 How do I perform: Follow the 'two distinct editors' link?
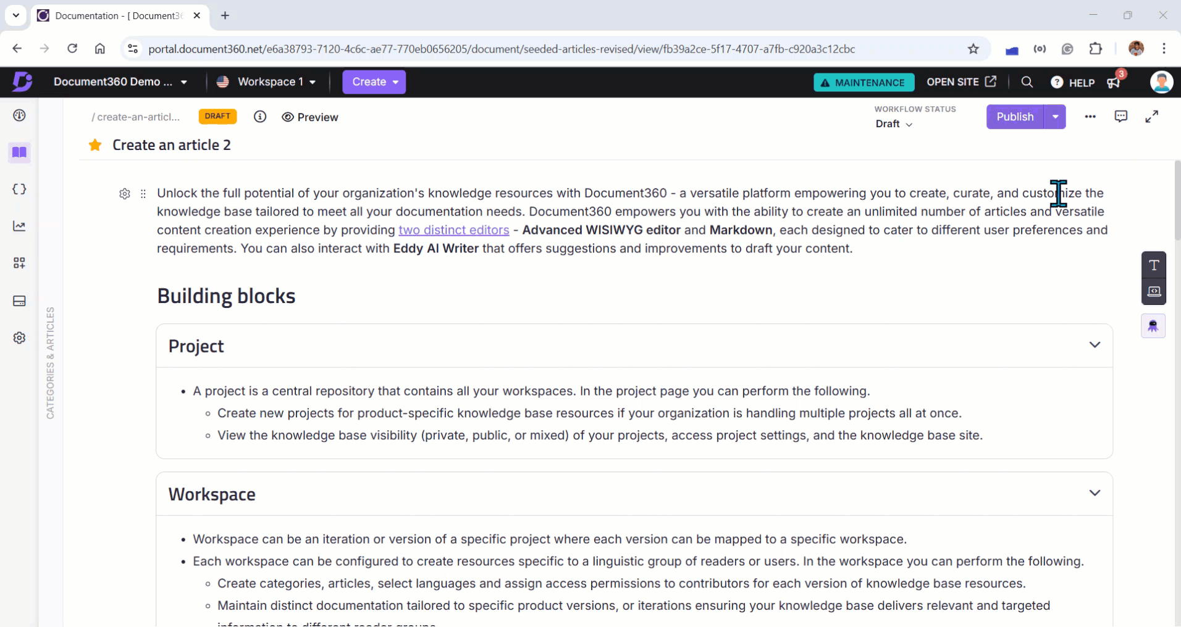click(x=454, y=230)
